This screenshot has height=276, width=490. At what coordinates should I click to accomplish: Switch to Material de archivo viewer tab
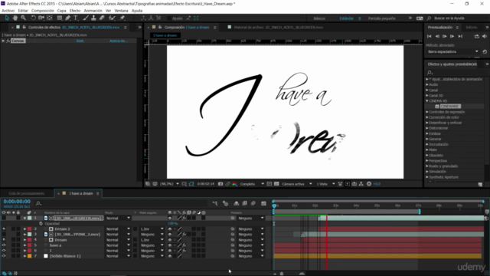pyautogui.click(x=278, y=28)
